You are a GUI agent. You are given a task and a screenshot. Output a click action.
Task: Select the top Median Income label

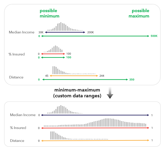pyautogui.click(x=22, y=32)
